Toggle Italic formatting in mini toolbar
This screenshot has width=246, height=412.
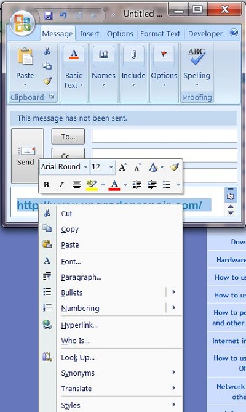click(x=61, y=185)
